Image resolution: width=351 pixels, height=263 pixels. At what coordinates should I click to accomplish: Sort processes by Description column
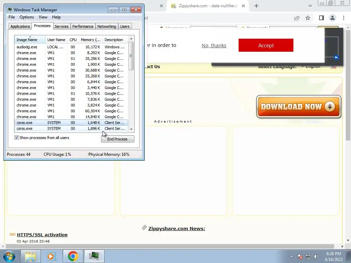coord(115,40)
